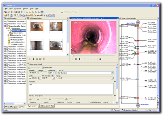The image size is (164, 116).
Task: Open the Rating Lev2 dropdown
Action: pyautogui.click(x=112, y=78)
